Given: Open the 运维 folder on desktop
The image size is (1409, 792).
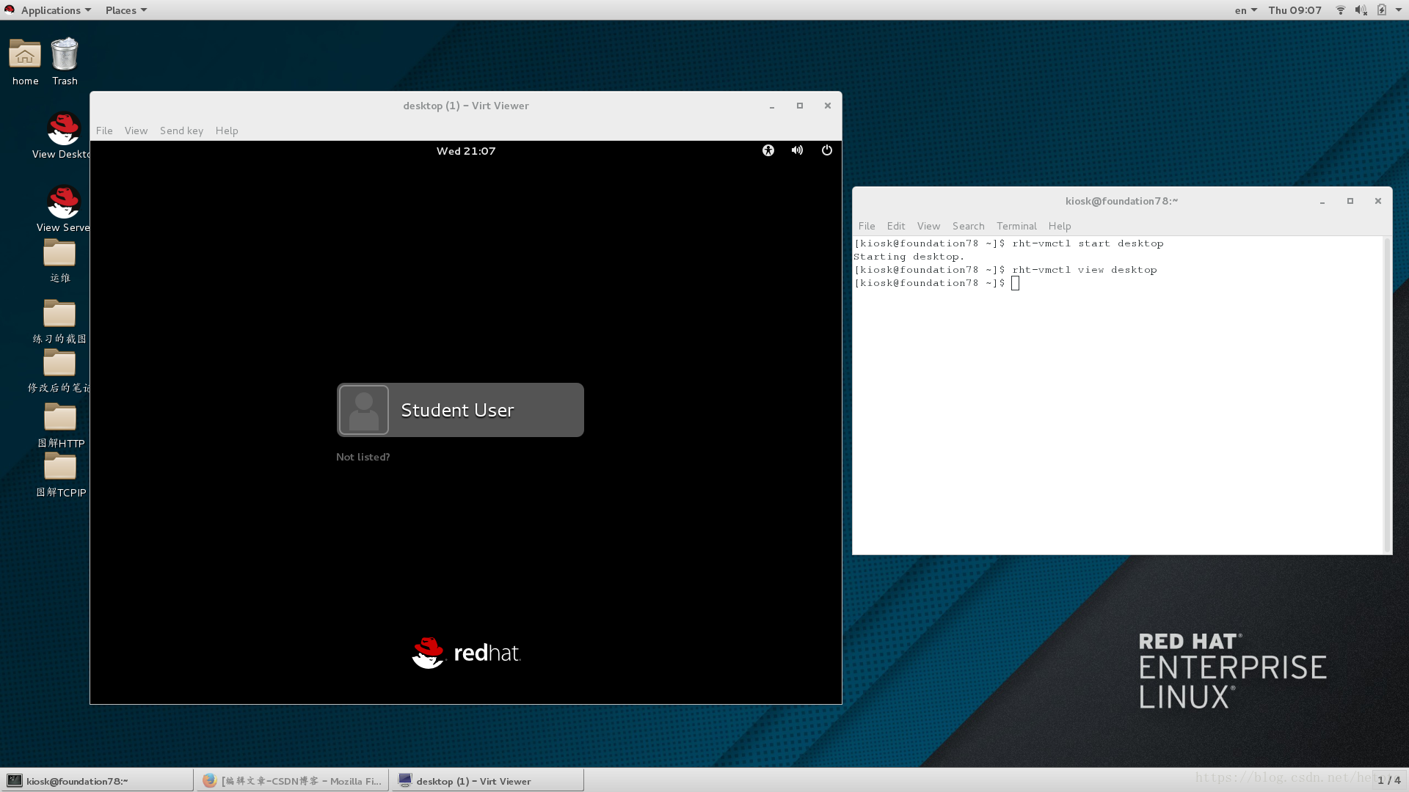Looking at the screenshot, I should click(59, 253).
